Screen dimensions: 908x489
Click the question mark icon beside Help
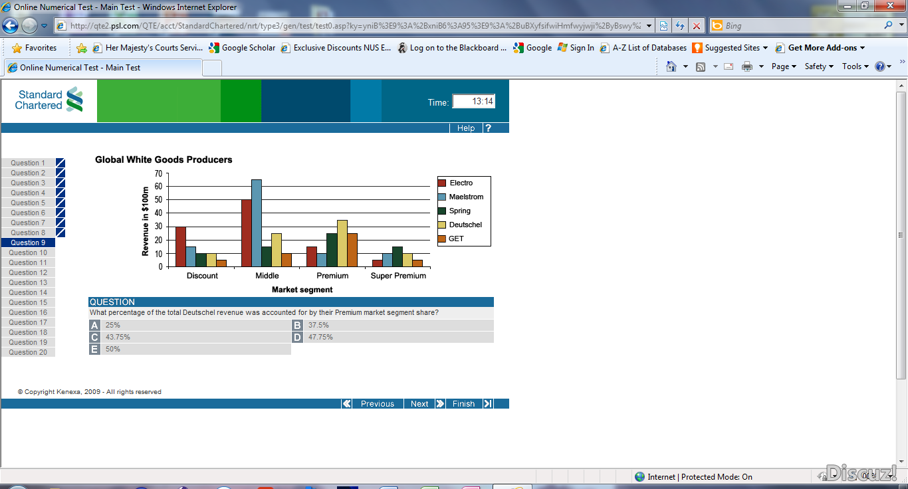click(x=488, y=128)
